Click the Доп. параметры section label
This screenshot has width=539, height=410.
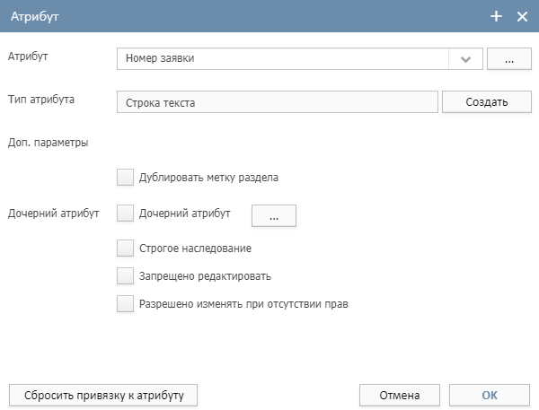49,143
